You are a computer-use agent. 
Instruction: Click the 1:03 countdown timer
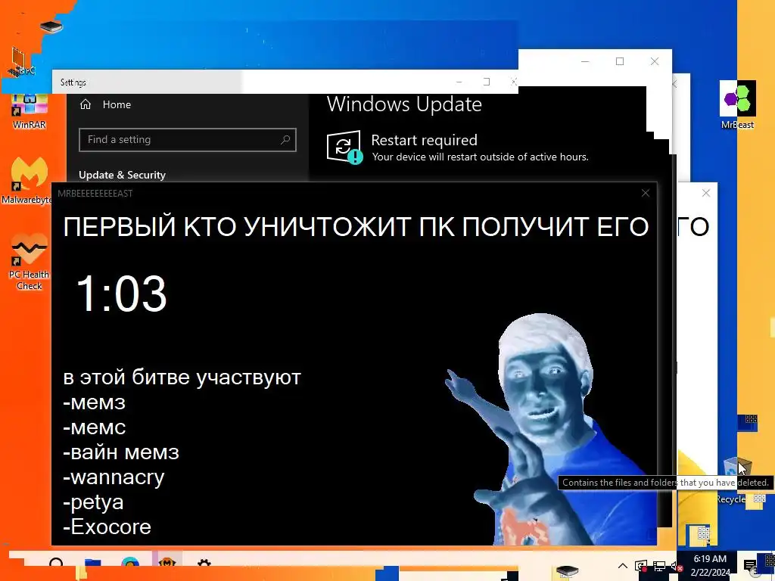click(121, 294)
